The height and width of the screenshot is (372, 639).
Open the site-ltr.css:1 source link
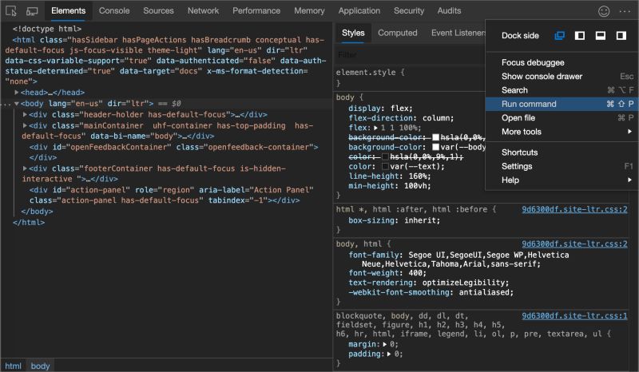574,316
